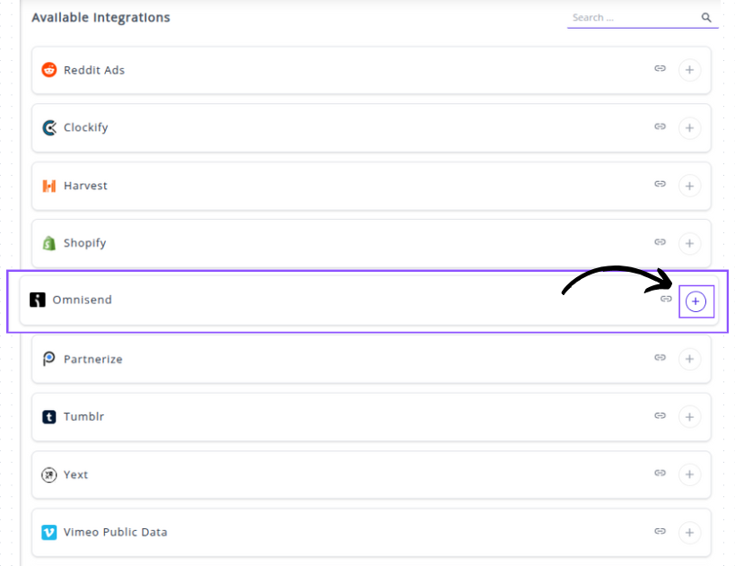Open the Harvest integration row
Image resolution: width=735 pixels, height=566 pixels.
click(85, 186)
